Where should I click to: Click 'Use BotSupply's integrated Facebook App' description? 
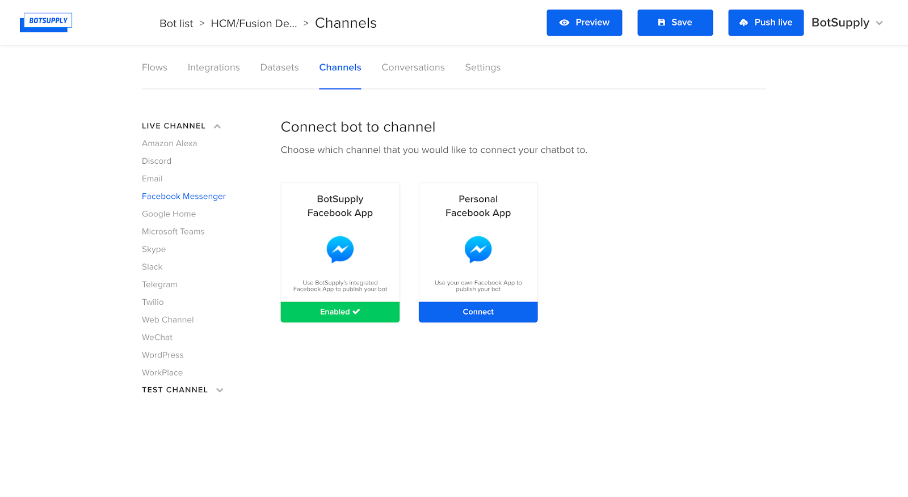[x=340, y=286]
